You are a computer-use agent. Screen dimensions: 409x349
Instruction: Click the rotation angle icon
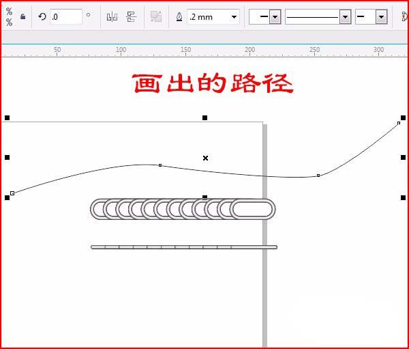[x=42, y=16]
